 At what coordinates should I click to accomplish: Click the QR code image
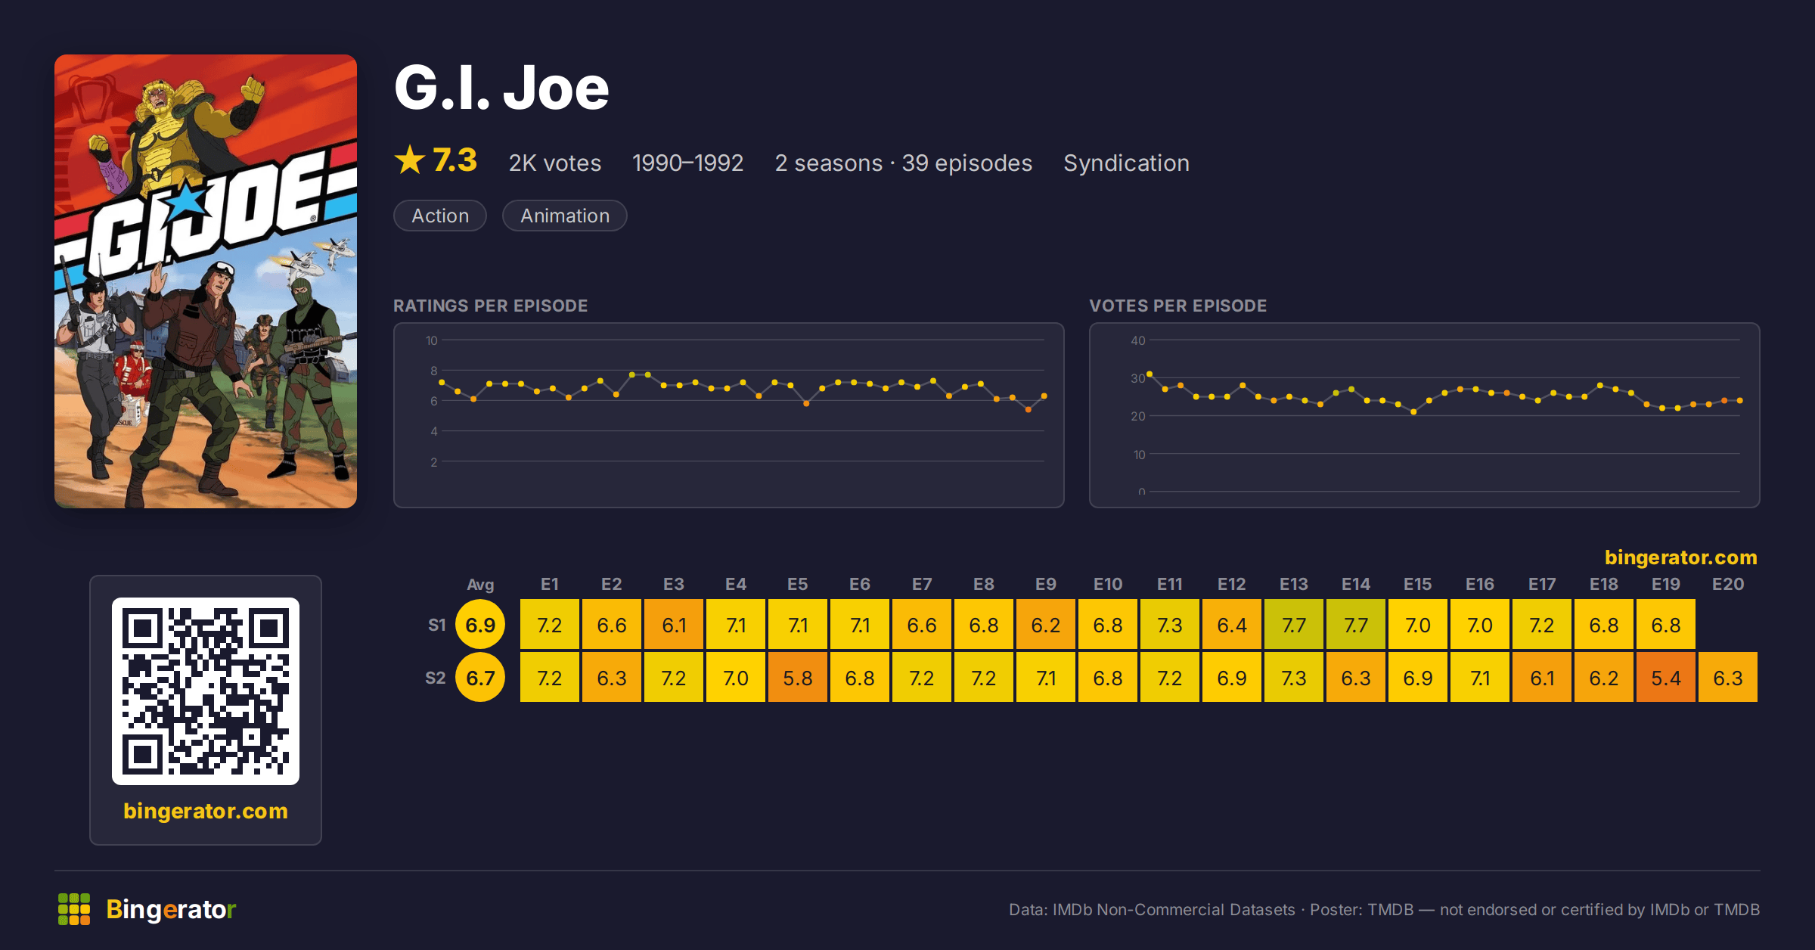click(x=206, y=691)
